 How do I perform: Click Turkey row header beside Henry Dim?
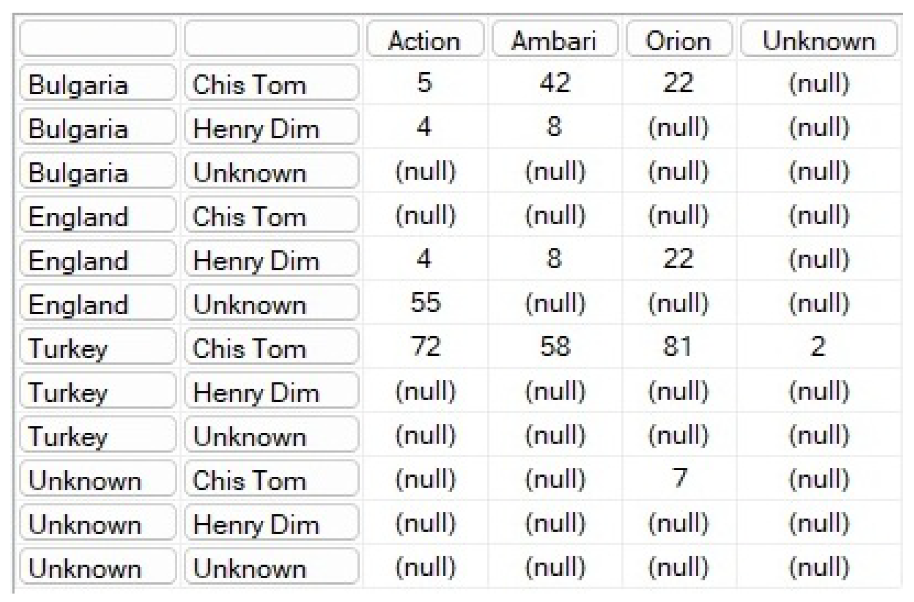tap(98, 391)
